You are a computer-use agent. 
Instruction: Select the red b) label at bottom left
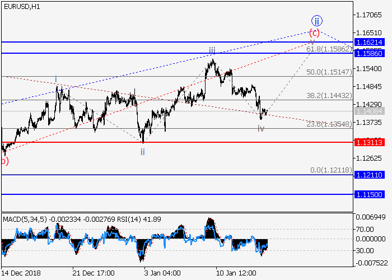[4, 161]
